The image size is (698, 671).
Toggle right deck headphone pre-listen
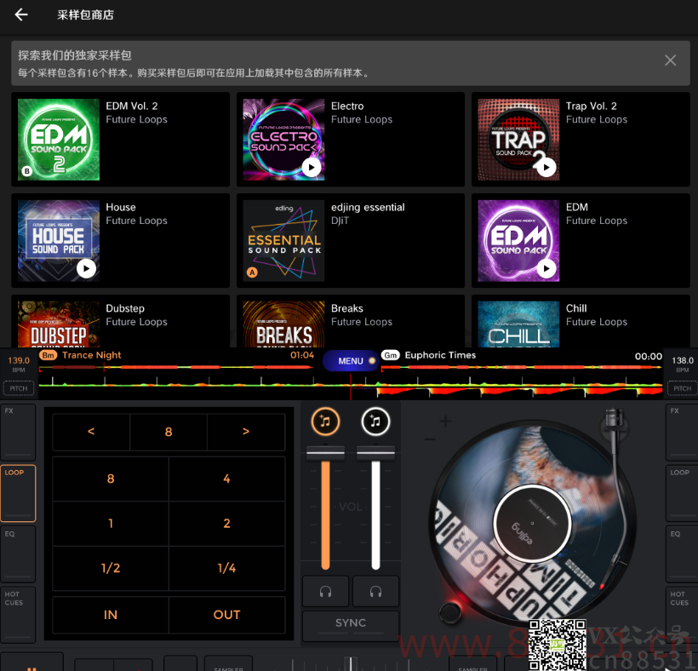point(375,591)
